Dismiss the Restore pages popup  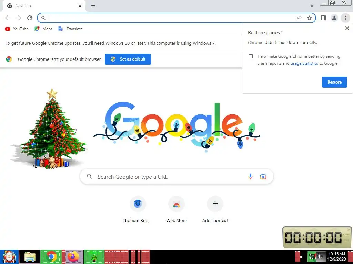coord(347,28)
